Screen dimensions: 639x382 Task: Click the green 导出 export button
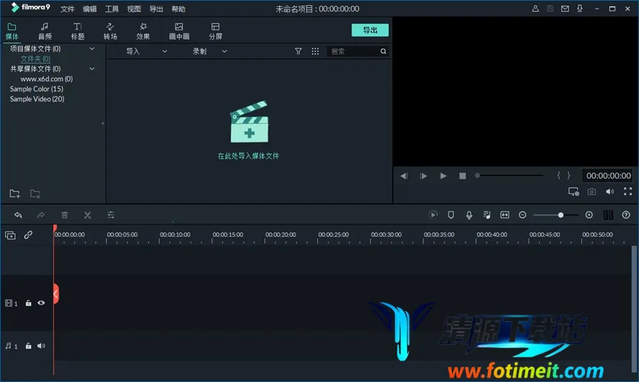click(370, 30)
